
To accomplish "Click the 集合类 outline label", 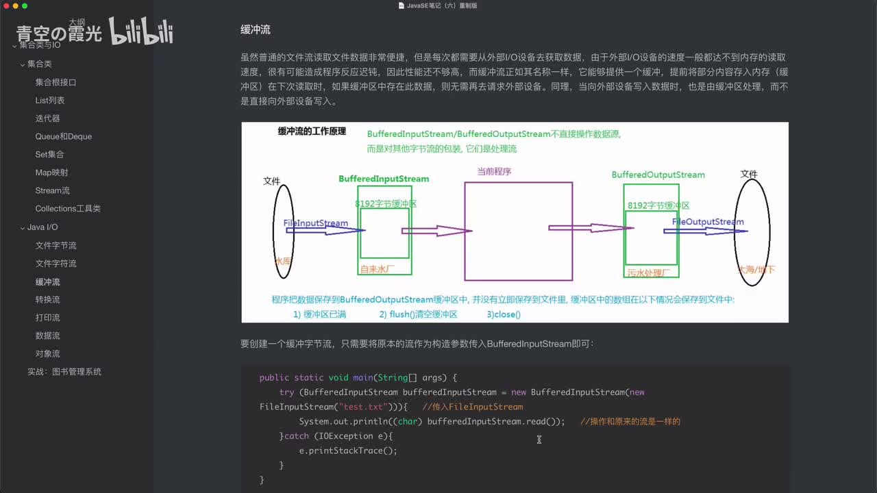I will (40, 64).
